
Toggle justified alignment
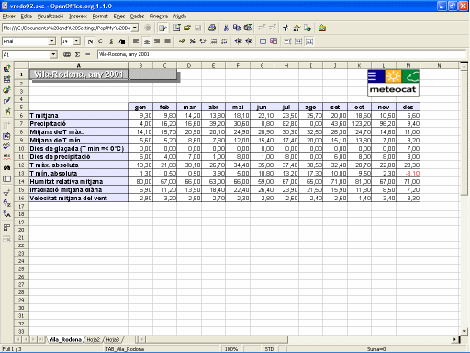[x=167, y=41]
